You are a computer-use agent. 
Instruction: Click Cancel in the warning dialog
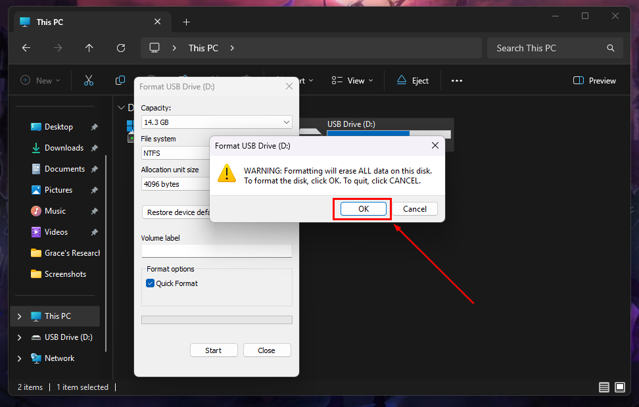414,209
